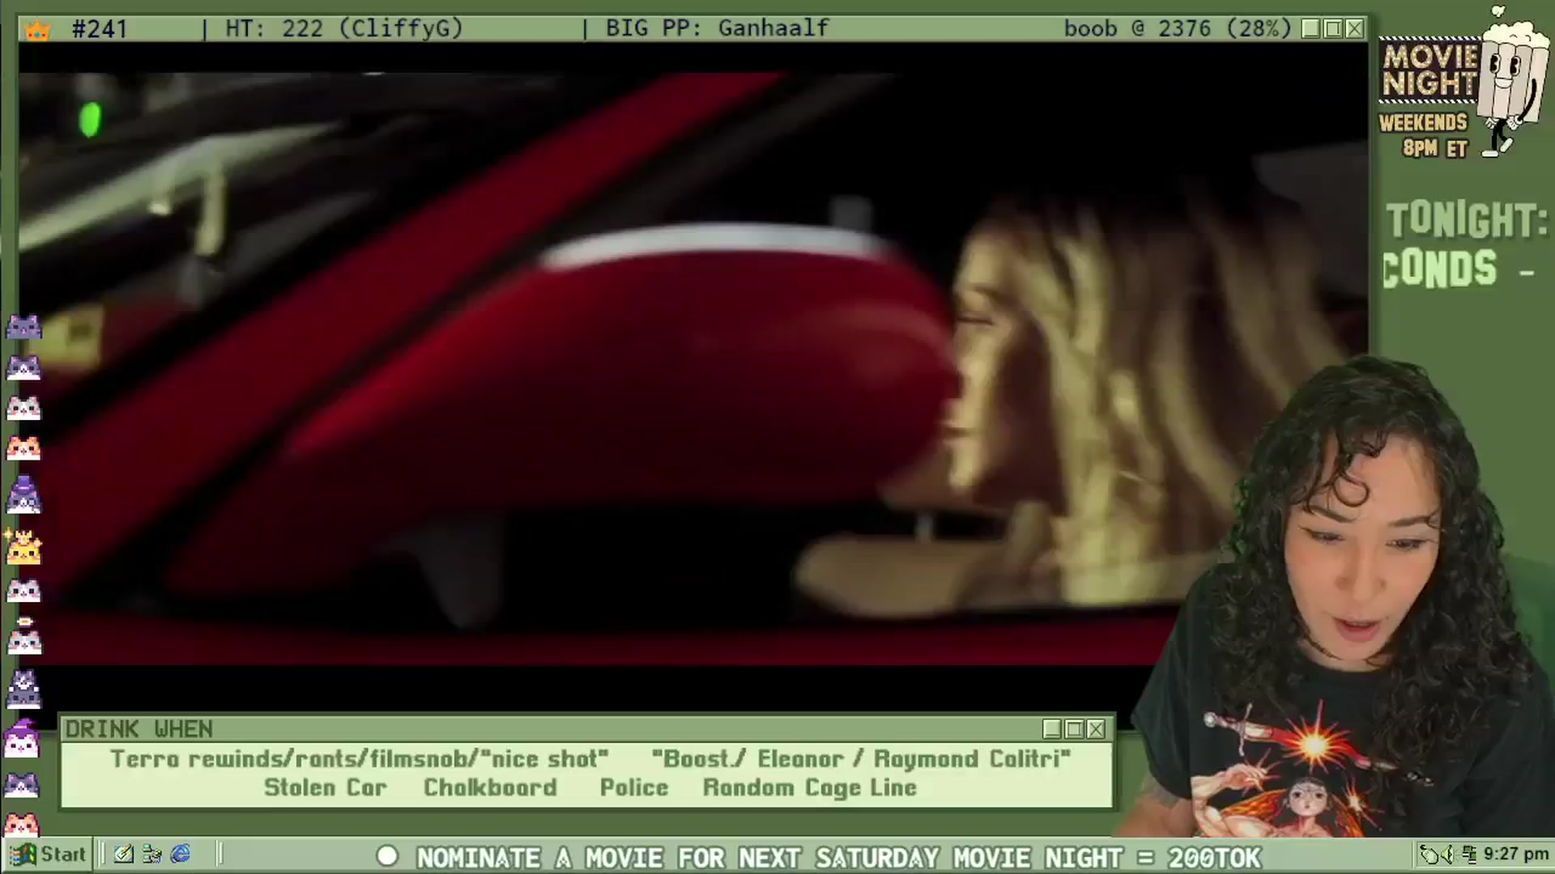Click the Movie Night logo

point(1430,71)
